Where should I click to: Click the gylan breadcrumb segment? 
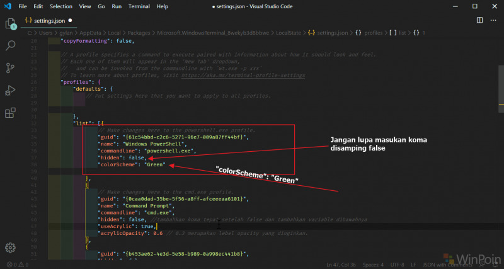coord(66,33)
